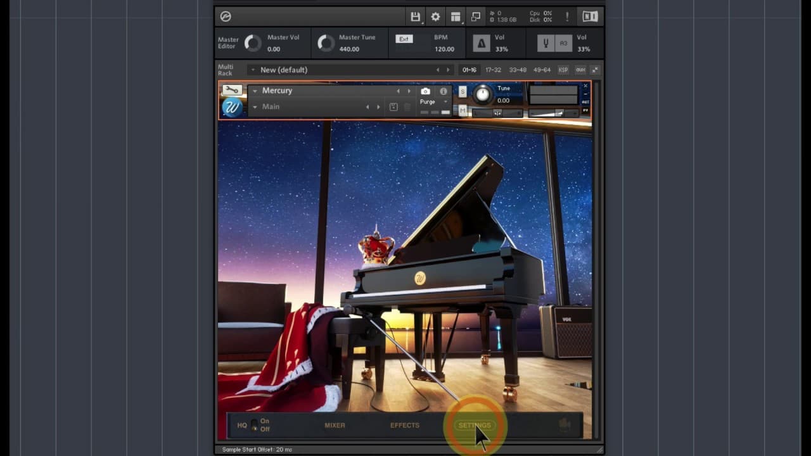Viewport: 811px width, 456px height.
Task: Open Kontakt options gear
Action: 435,17
